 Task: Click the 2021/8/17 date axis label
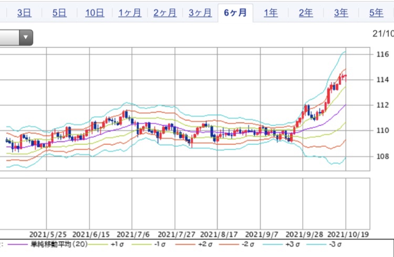coord(219,234)
